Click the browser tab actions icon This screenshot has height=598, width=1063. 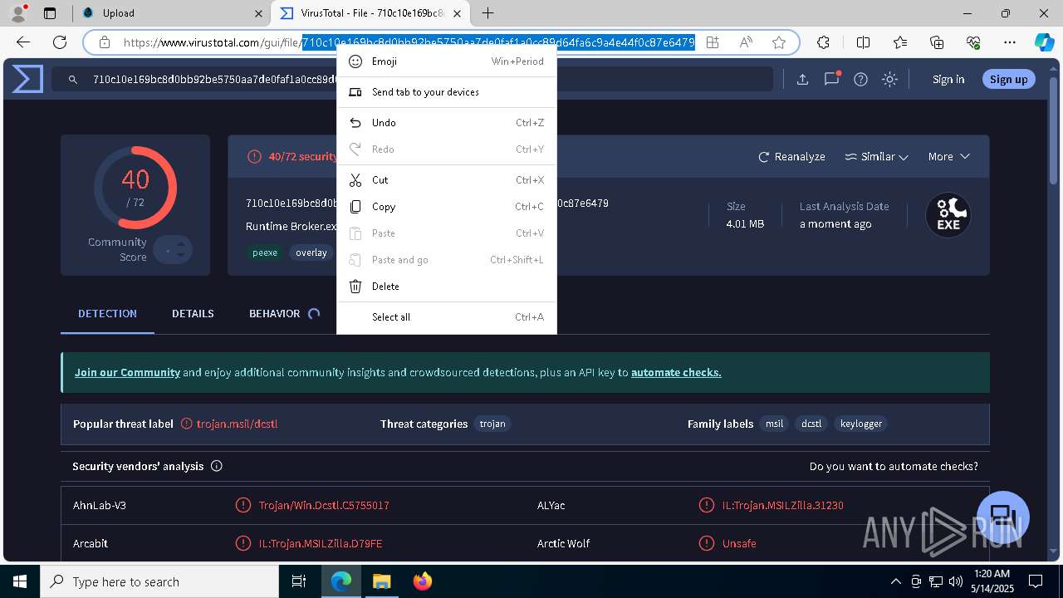pyautogui.click(x=50, y=13)
